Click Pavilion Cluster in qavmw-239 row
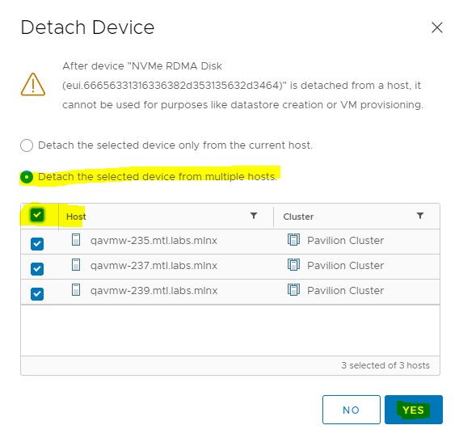This screenshot has height=442, width=459. [345, 291]
